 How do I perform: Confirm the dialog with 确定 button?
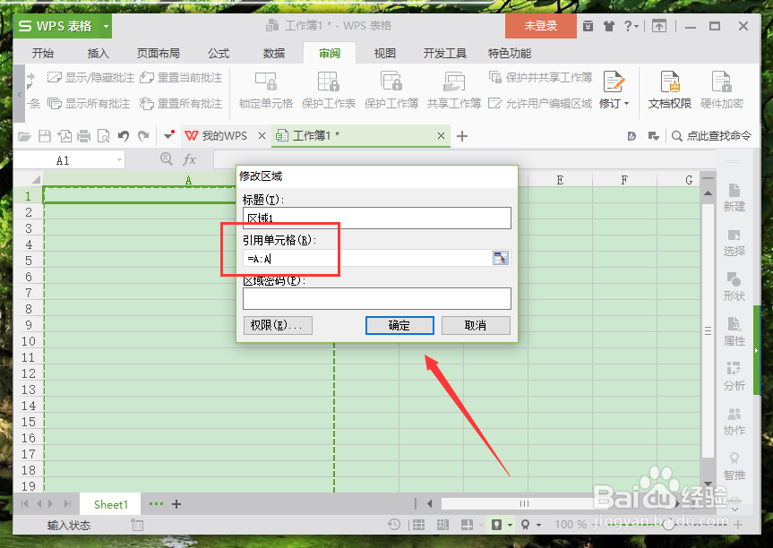point(399,325)
